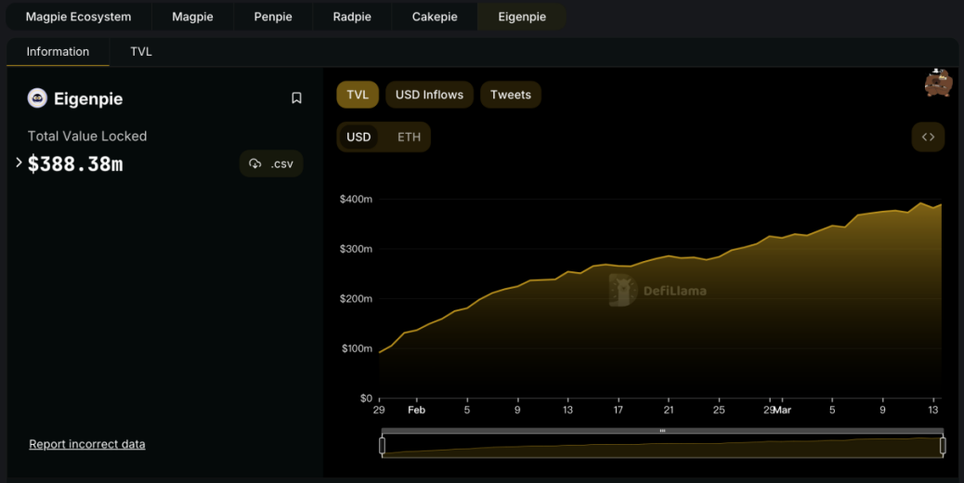
Task: Open the Report incorrect data link
Action: pyautogui.click(x=86, y=444)
